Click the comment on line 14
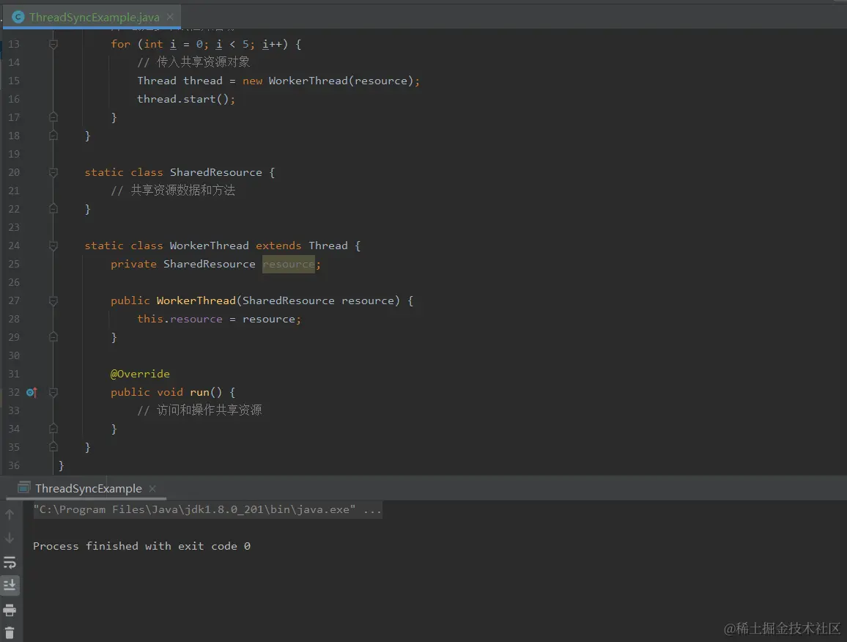This screenshot has height=642, width=847. 193,62
